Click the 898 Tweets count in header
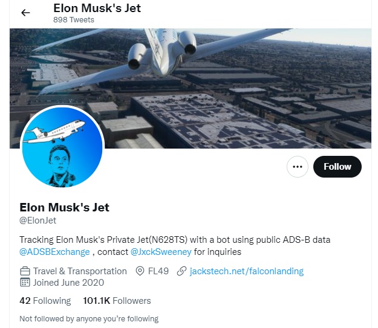Image resolution: width=378 pixels, height=328 pixels. [74, 19]
